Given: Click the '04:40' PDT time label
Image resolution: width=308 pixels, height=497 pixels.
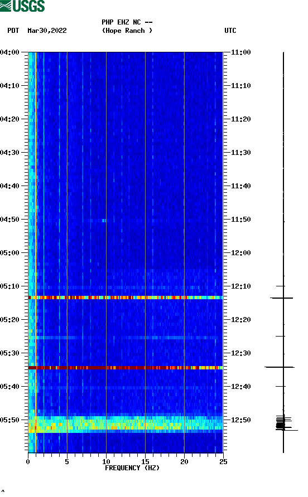Looking at the screenshot, I should [9, 186].
